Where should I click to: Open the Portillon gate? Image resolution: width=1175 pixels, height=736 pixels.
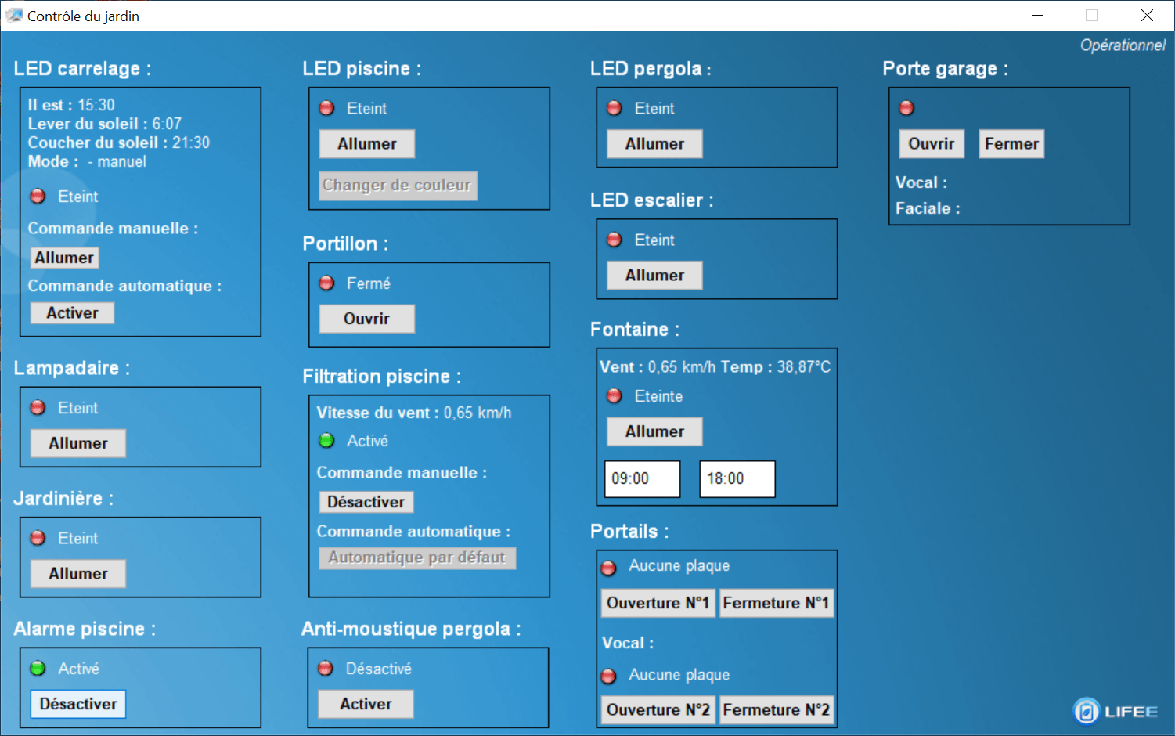[366, 319]
